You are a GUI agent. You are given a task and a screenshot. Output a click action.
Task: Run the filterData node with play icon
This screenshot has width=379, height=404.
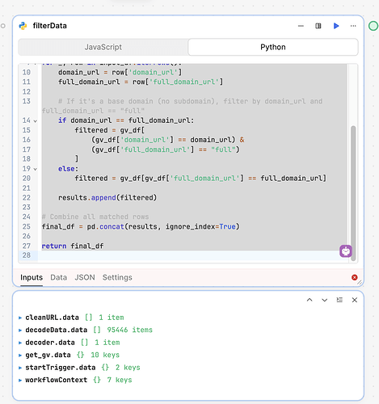click(336, 26)
